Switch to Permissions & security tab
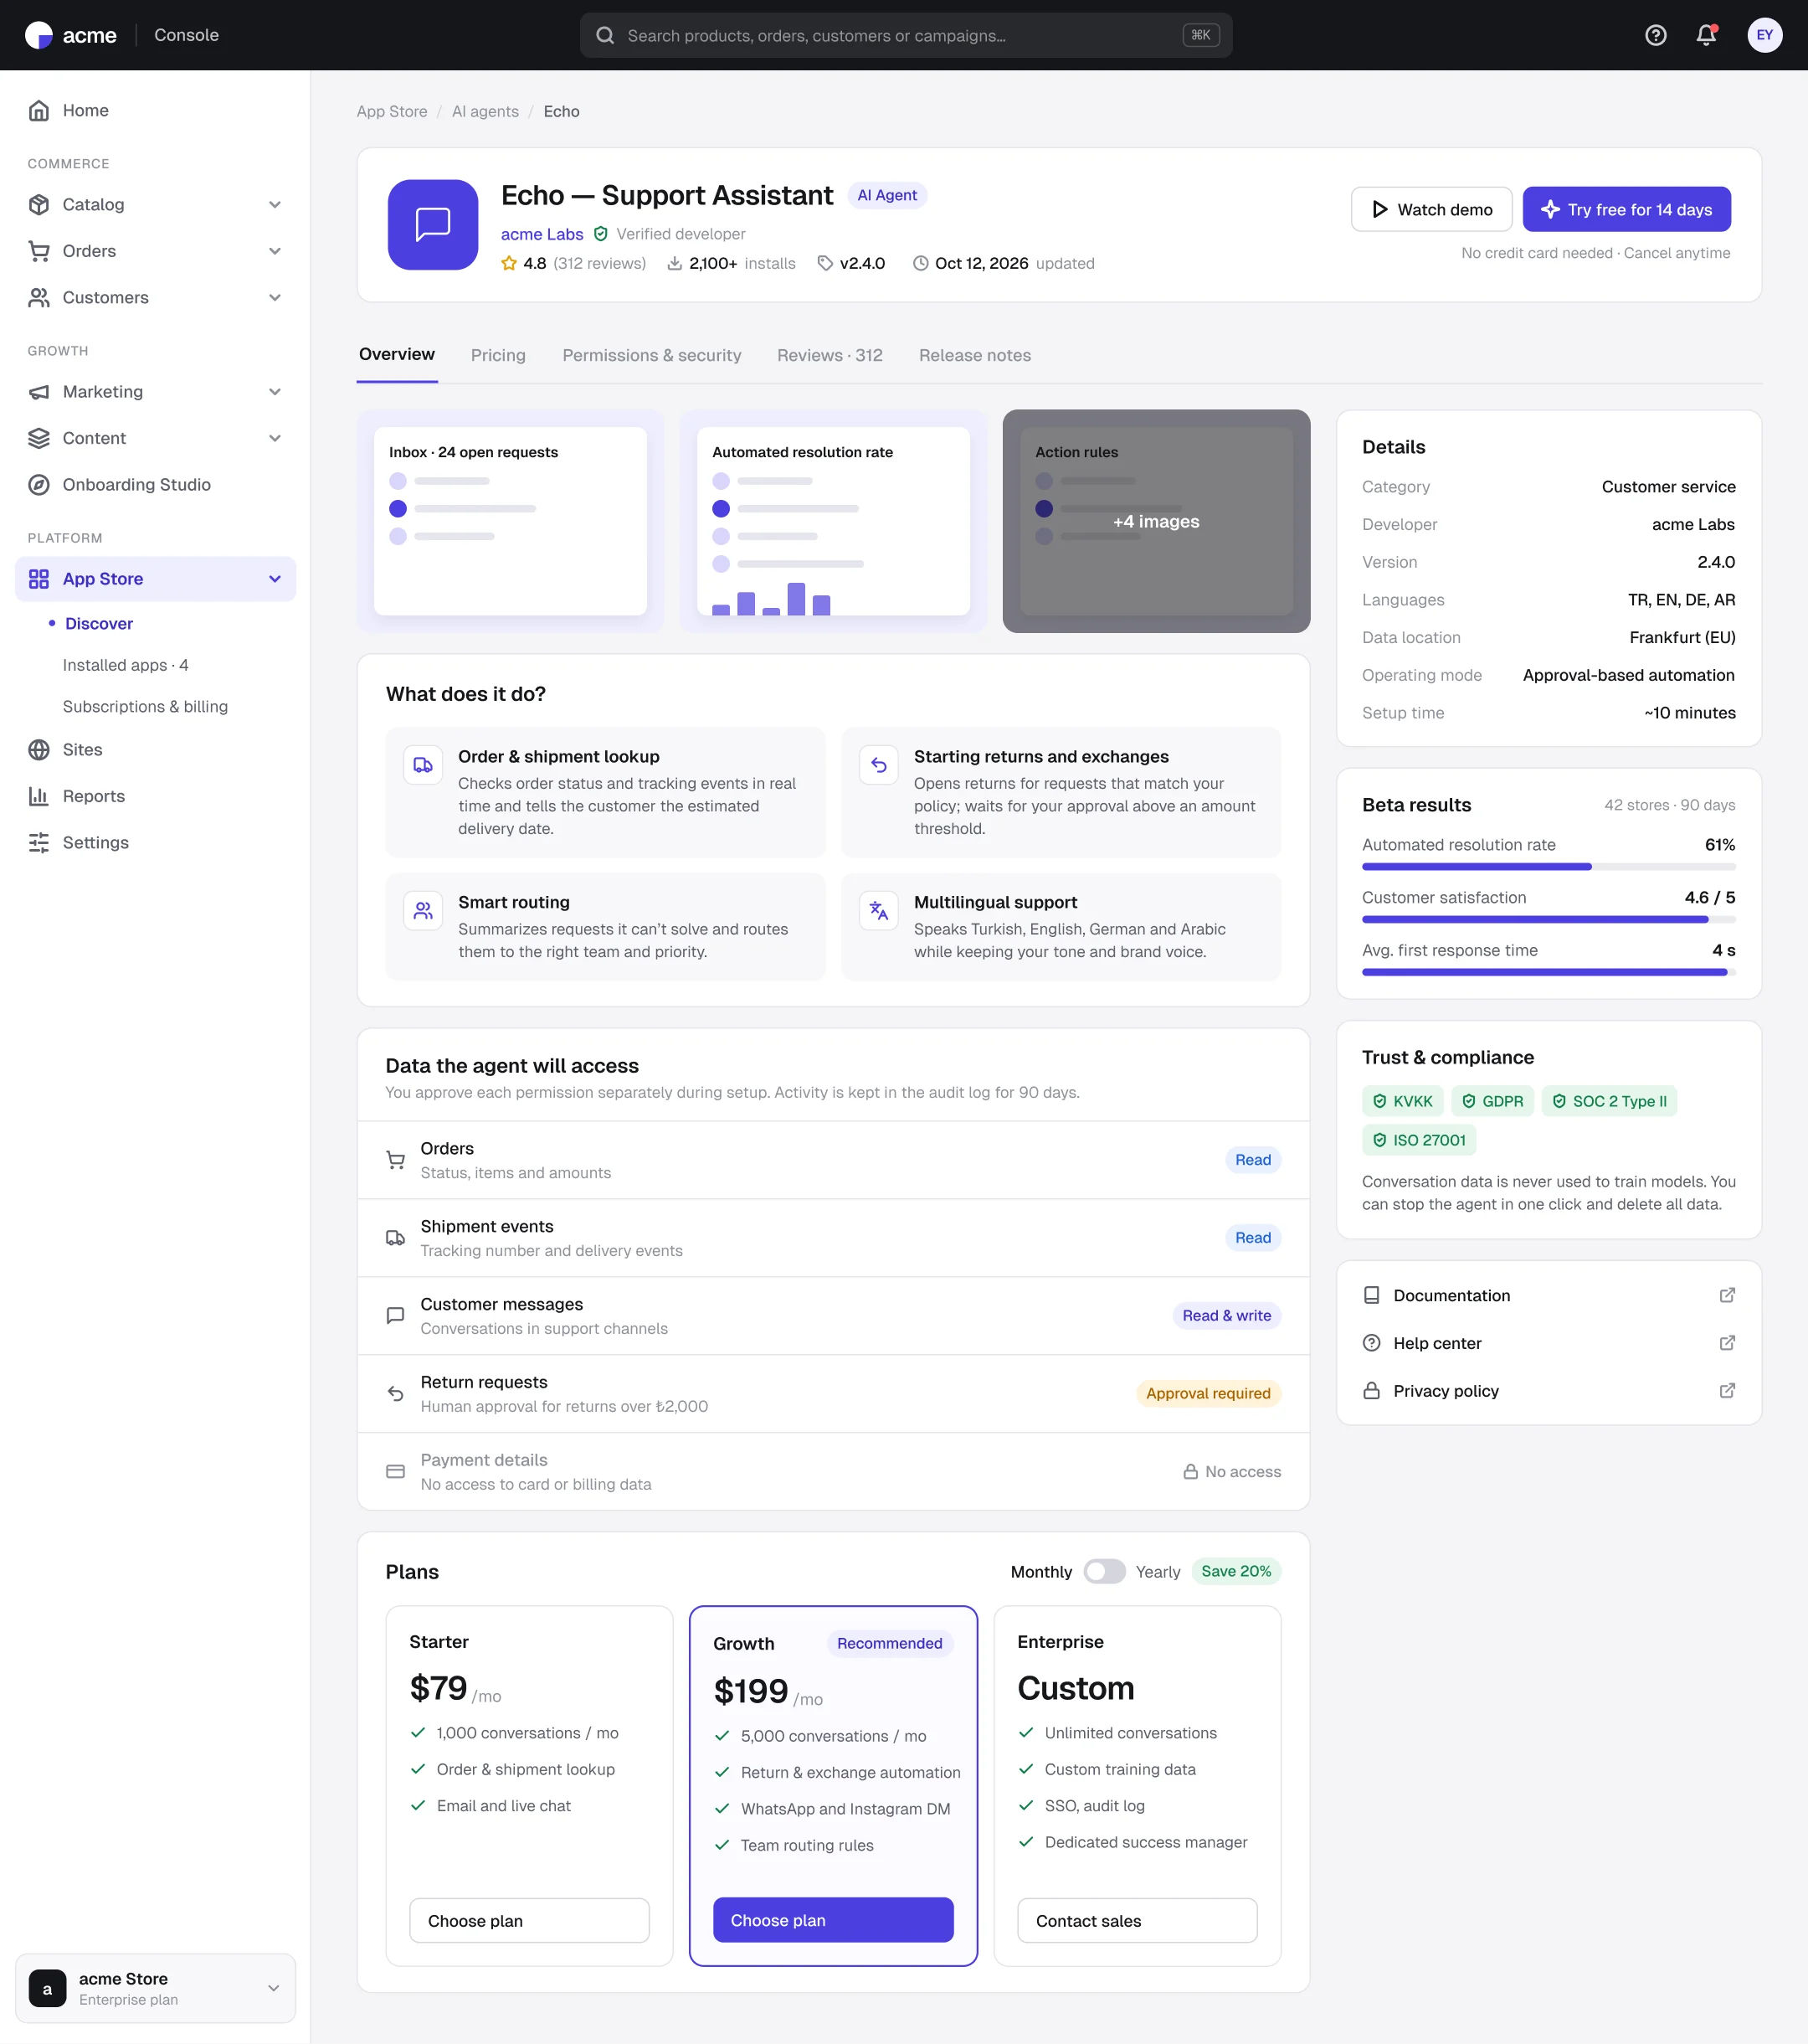The image size is (1808, 2044). (652, 355)
